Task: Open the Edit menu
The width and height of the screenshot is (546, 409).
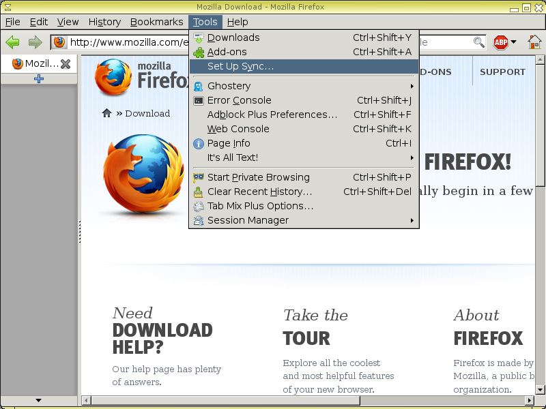Action: (38, 22)
